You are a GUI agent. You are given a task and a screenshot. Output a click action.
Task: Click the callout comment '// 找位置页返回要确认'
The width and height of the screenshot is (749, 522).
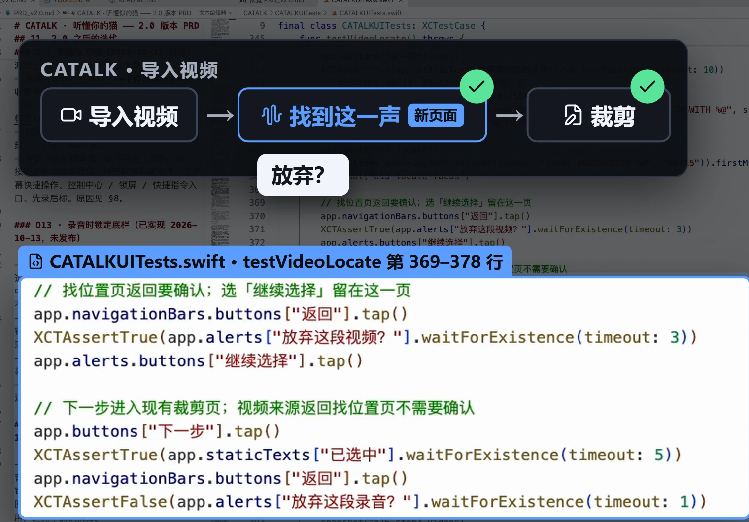pos(222,291)
